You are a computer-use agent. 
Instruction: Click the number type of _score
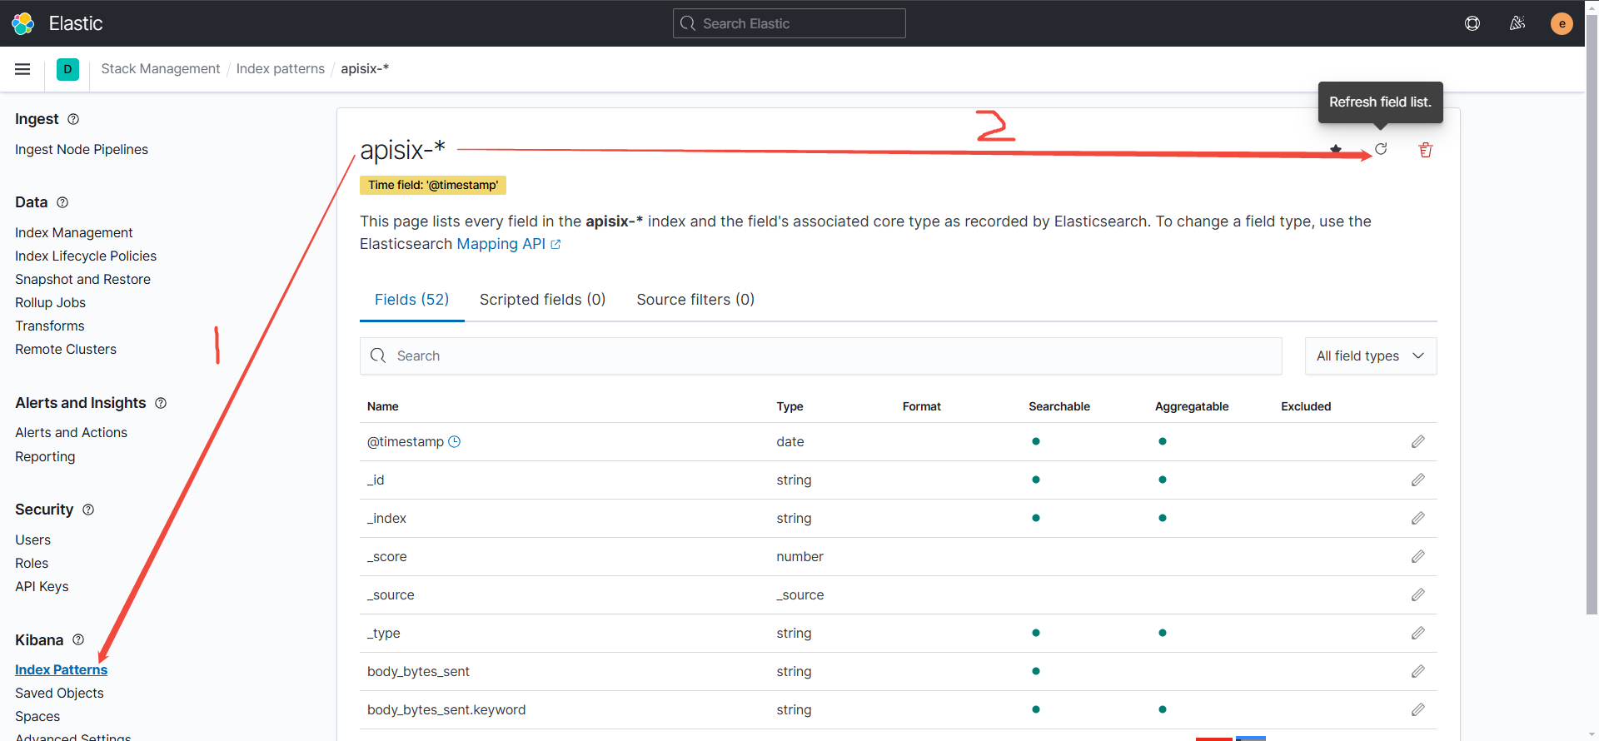click(x=799, y=556)
